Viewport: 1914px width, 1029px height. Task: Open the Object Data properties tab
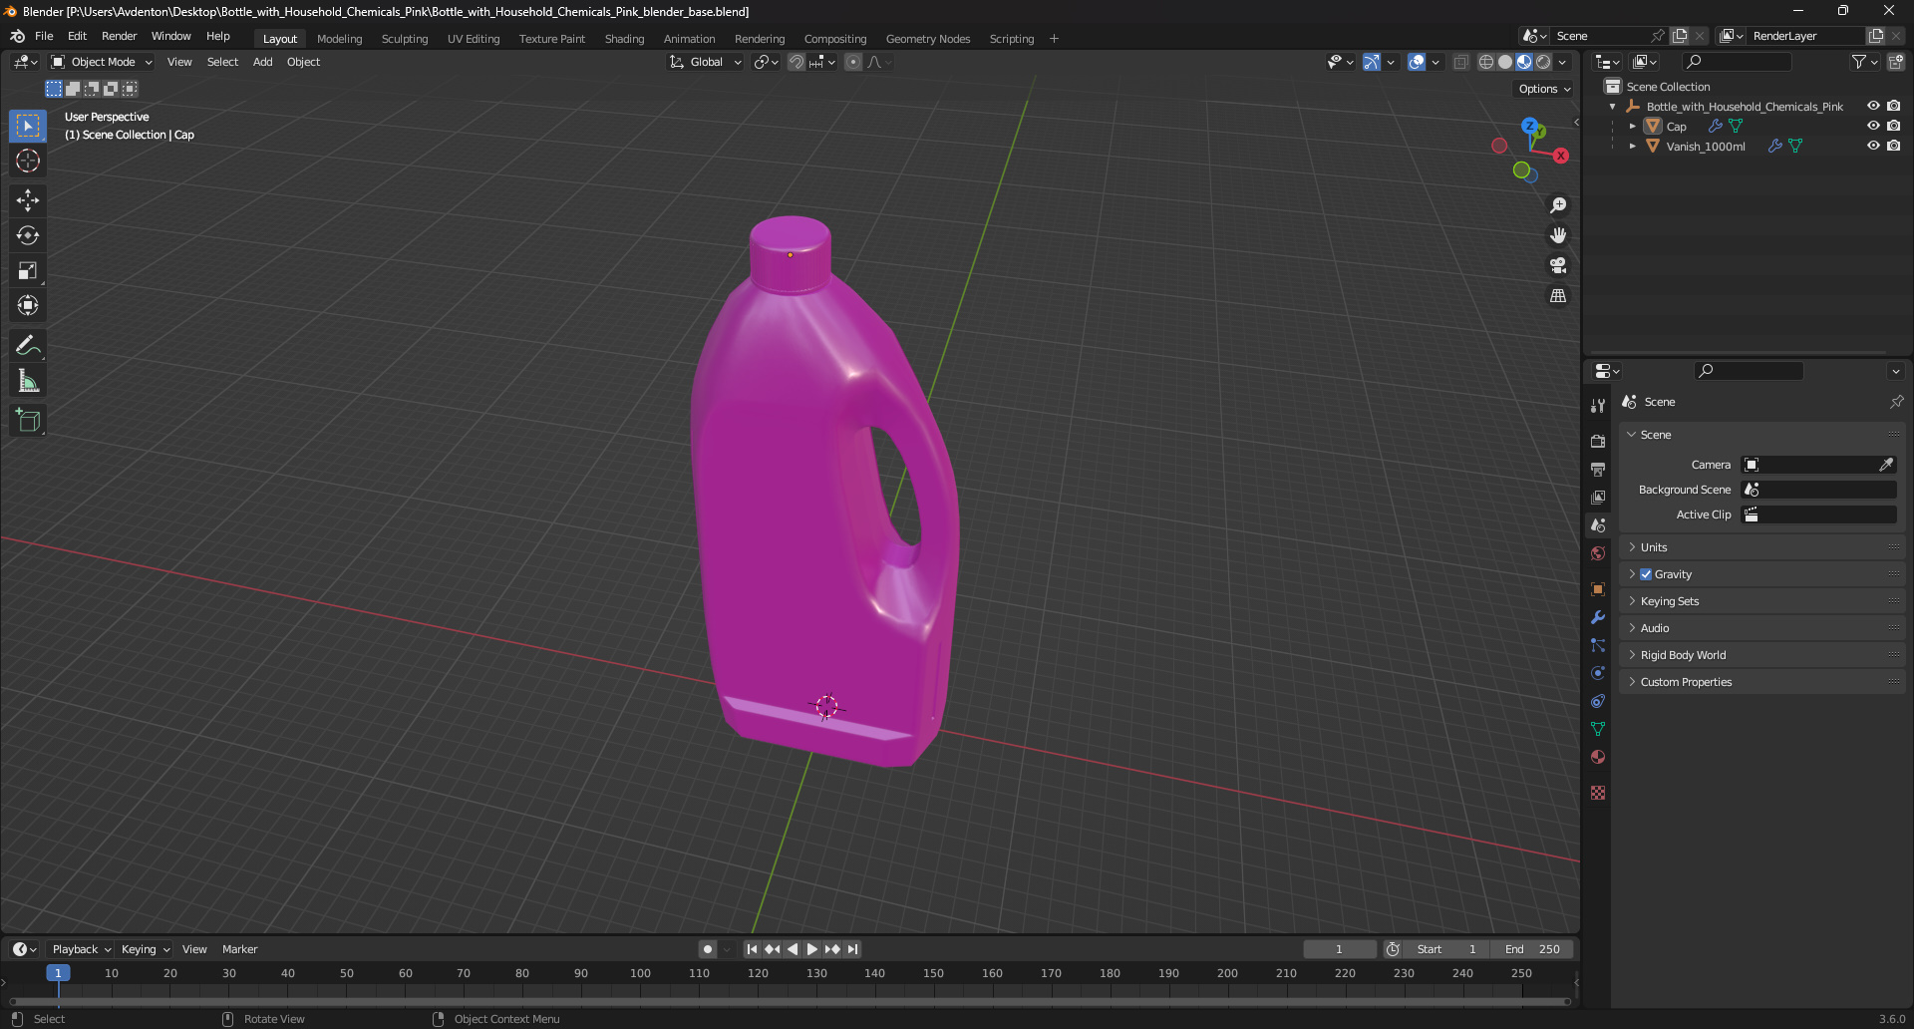[x=1598, y=729]
